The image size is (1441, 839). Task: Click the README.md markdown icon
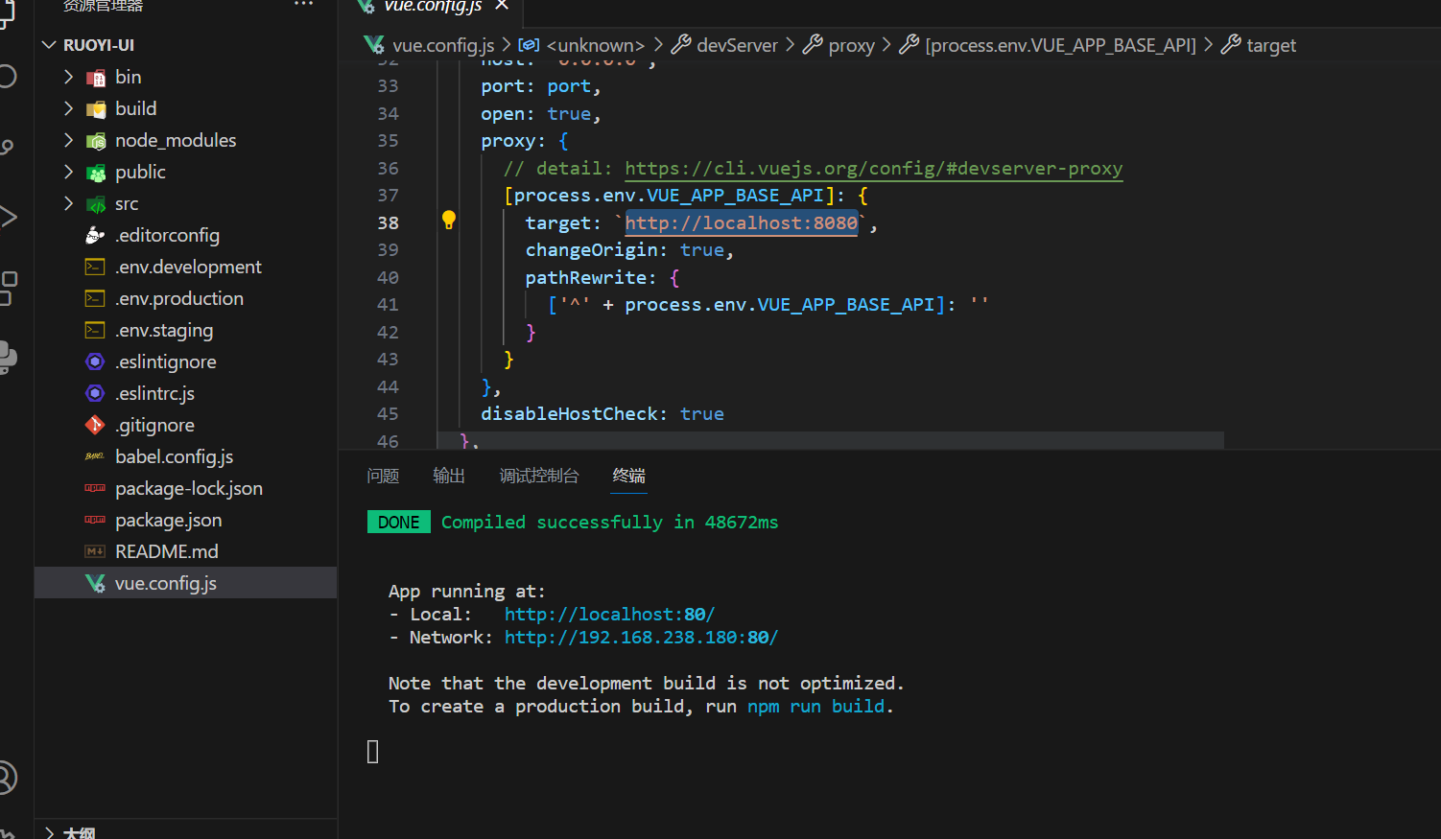(95, 551)
